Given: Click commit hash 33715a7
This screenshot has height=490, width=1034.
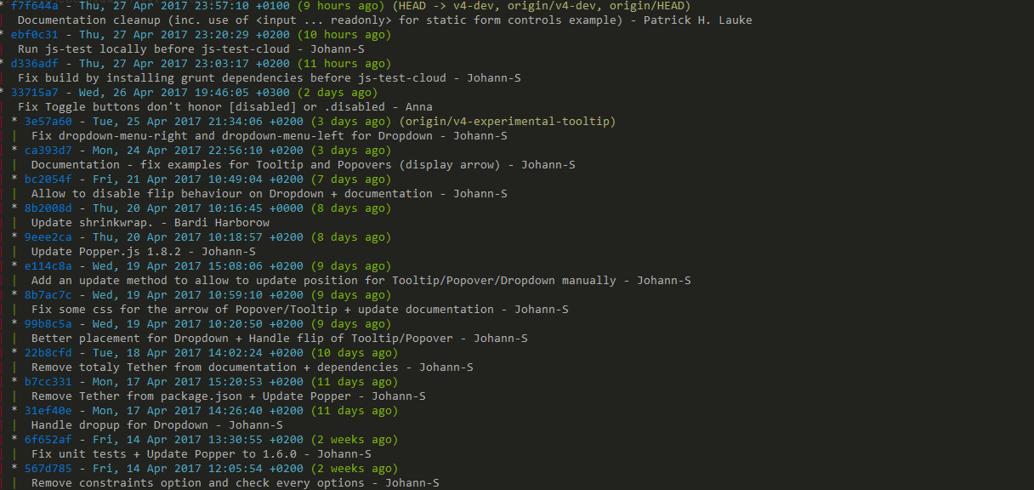Looking at the screenshot, I should click(35, 93).
